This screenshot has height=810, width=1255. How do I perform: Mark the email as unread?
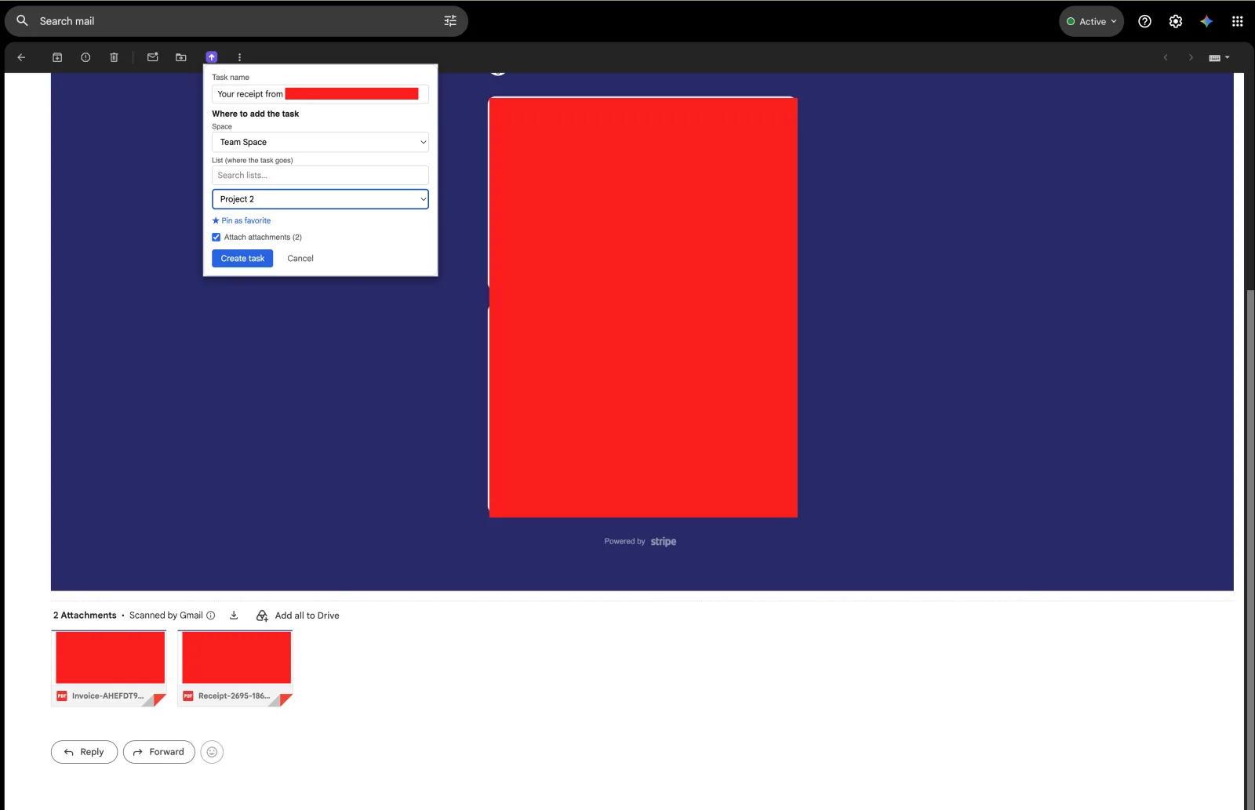pos(153,57)
